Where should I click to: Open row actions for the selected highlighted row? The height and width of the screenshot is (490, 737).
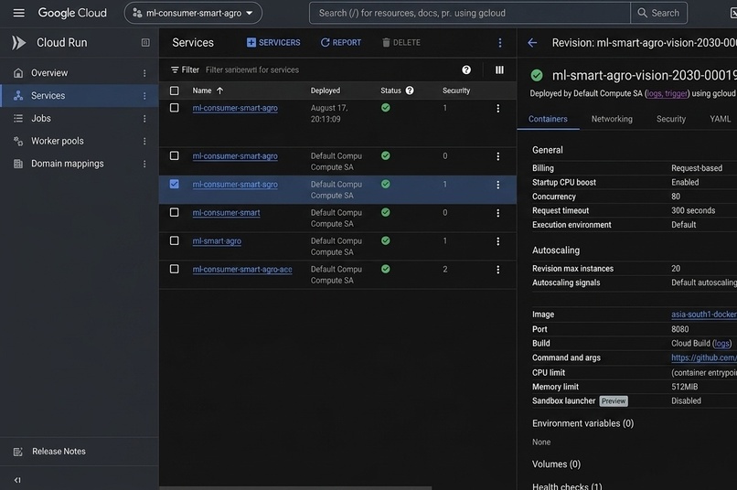497,185
